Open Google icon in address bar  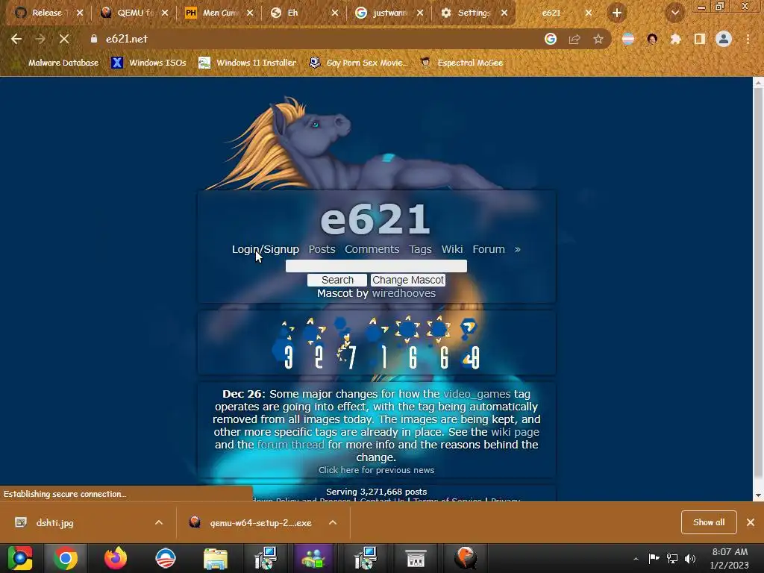pyautogui.click(x=550, y=39)
